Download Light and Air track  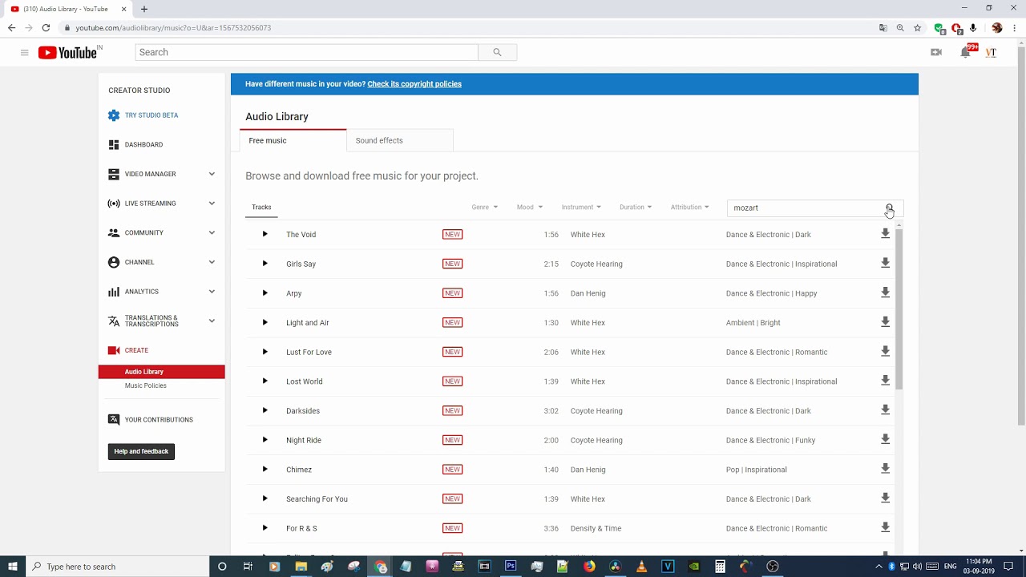coord(885,322)
